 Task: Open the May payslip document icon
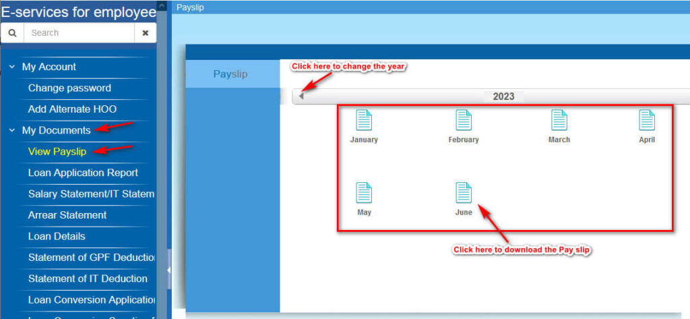(x=364, y=193)
